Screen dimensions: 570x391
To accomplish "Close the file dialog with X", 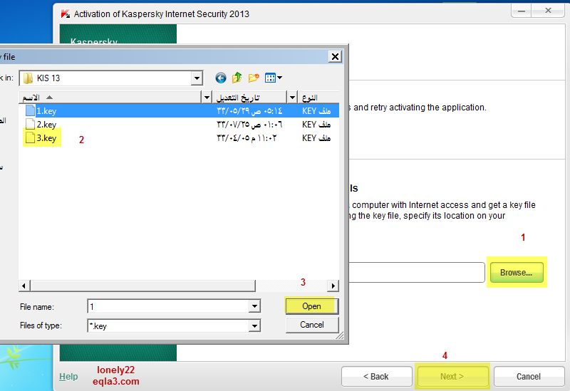I will coord(335,57).
